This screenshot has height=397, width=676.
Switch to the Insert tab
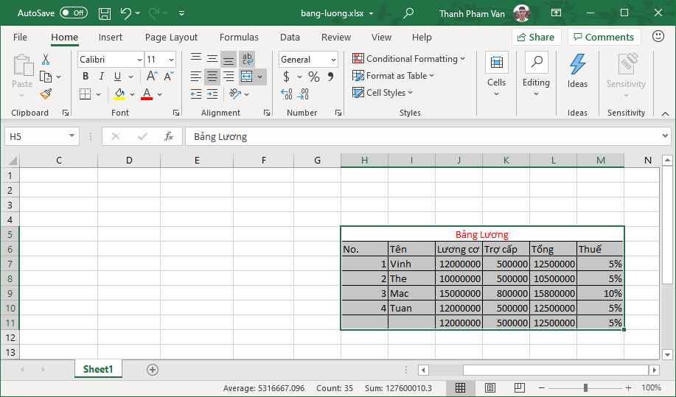(111, 37)
